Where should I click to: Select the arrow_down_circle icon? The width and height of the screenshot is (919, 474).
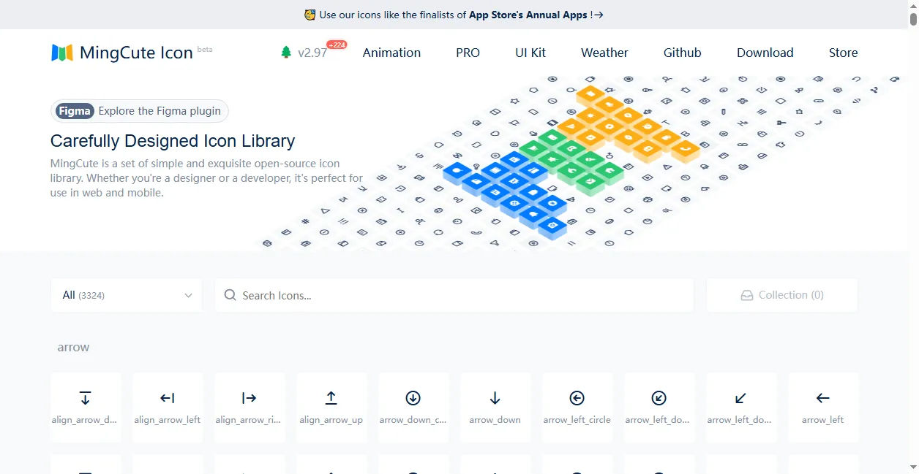(413, 406)
